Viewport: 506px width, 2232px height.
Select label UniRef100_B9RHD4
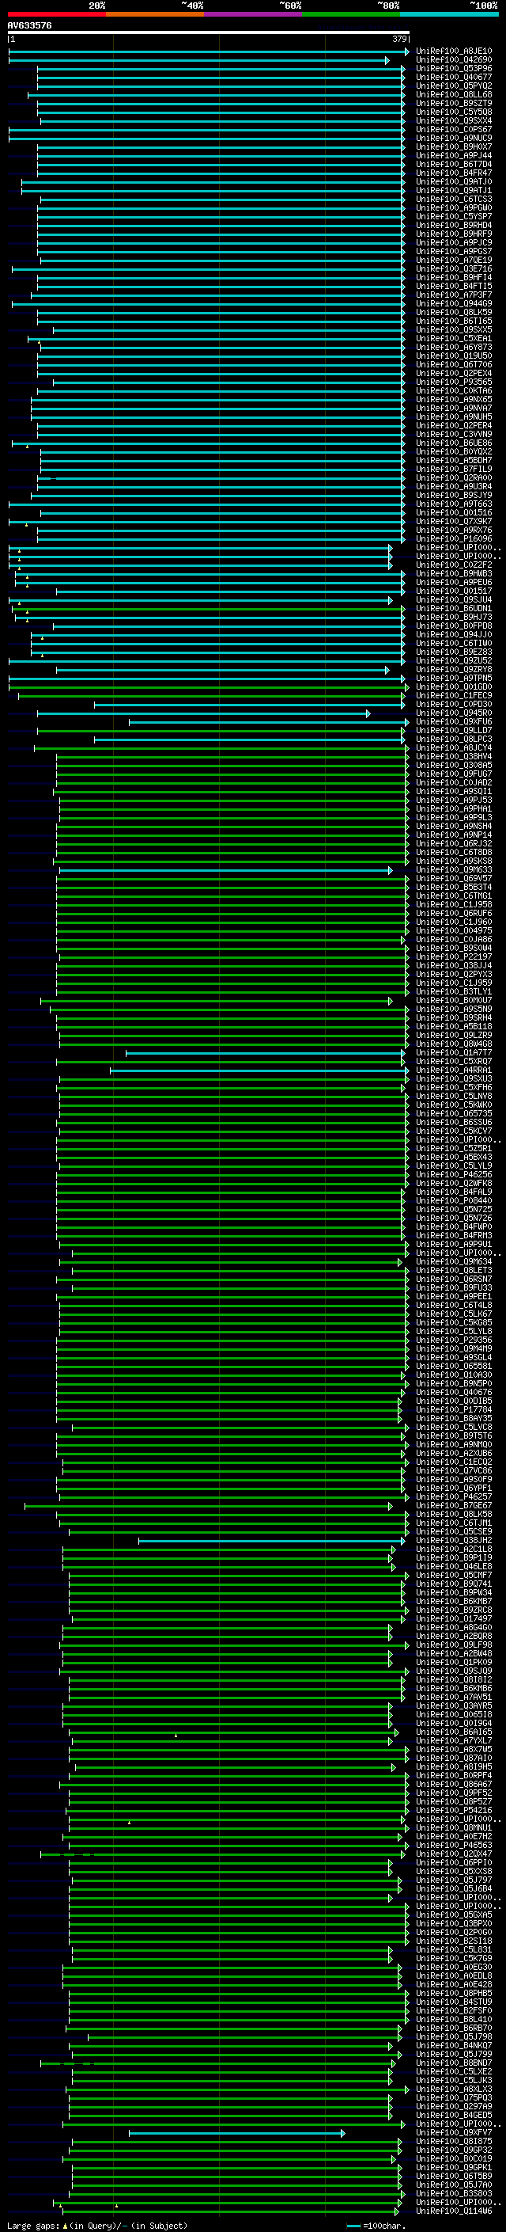[x=454, y=226]
